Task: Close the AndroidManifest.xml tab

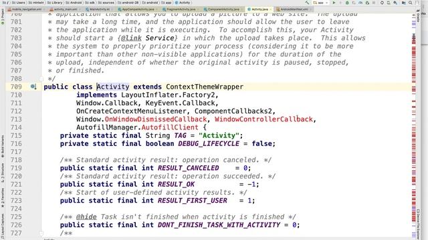Action: click(x=310, y=9)
